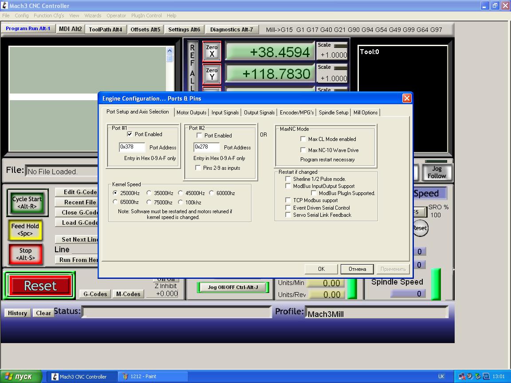This screenshot has width=511, height=383.
Task: Click the REF ALL vertical button
Action: [192, 67]
